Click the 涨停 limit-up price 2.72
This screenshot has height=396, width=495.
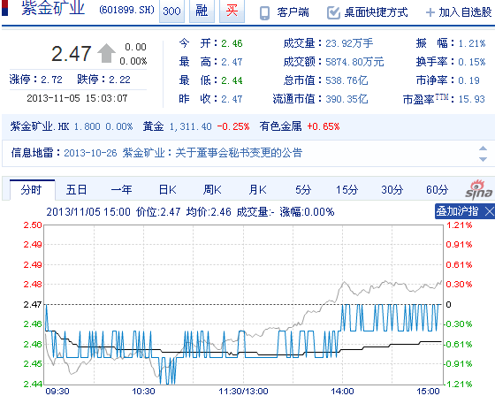(x=51, y=80)
